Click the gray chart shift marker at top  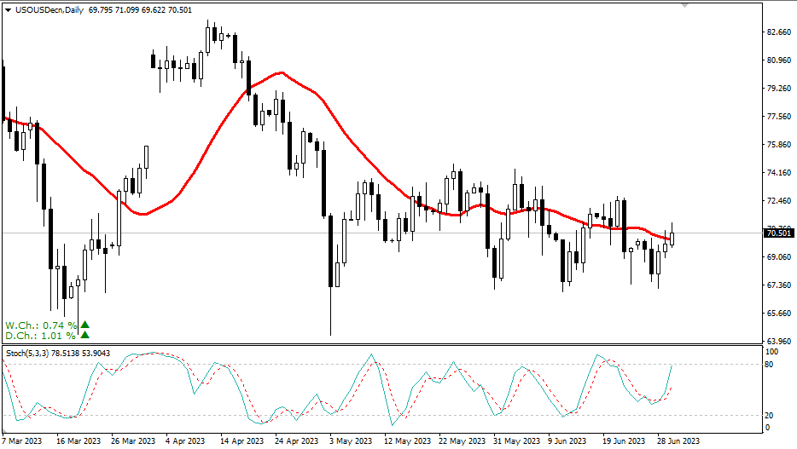click(684, 5)
